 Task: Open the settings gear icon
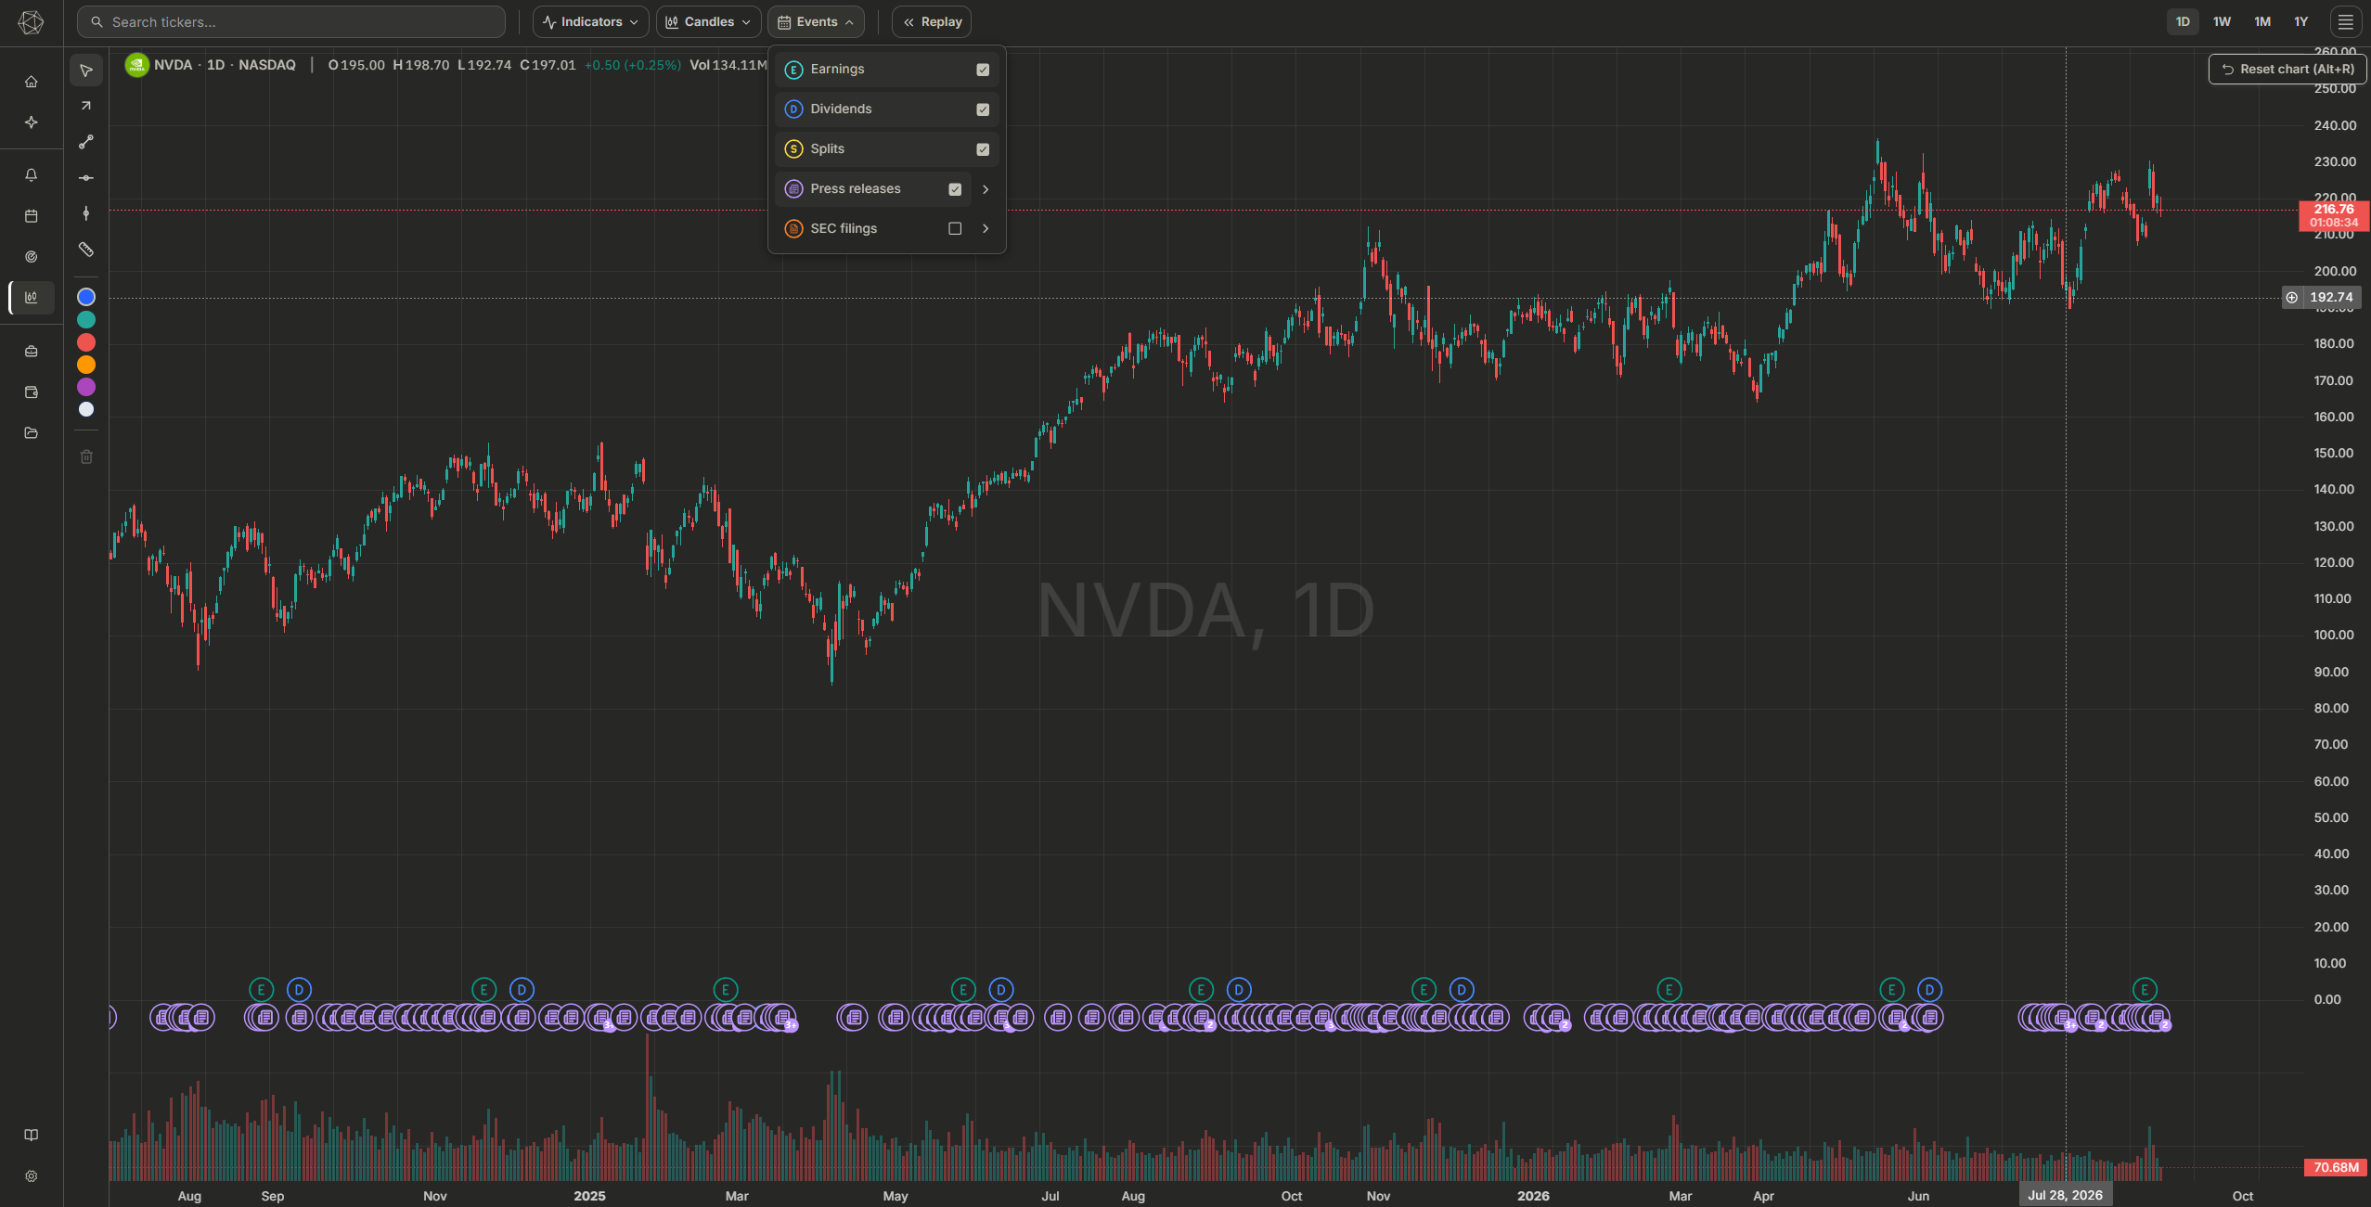pos(31,1176)
